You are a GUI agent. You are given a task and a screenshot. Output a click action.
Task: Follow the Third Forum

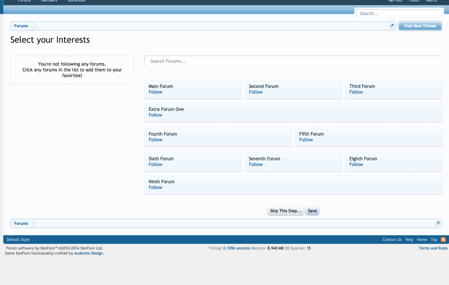click(356, 92)
